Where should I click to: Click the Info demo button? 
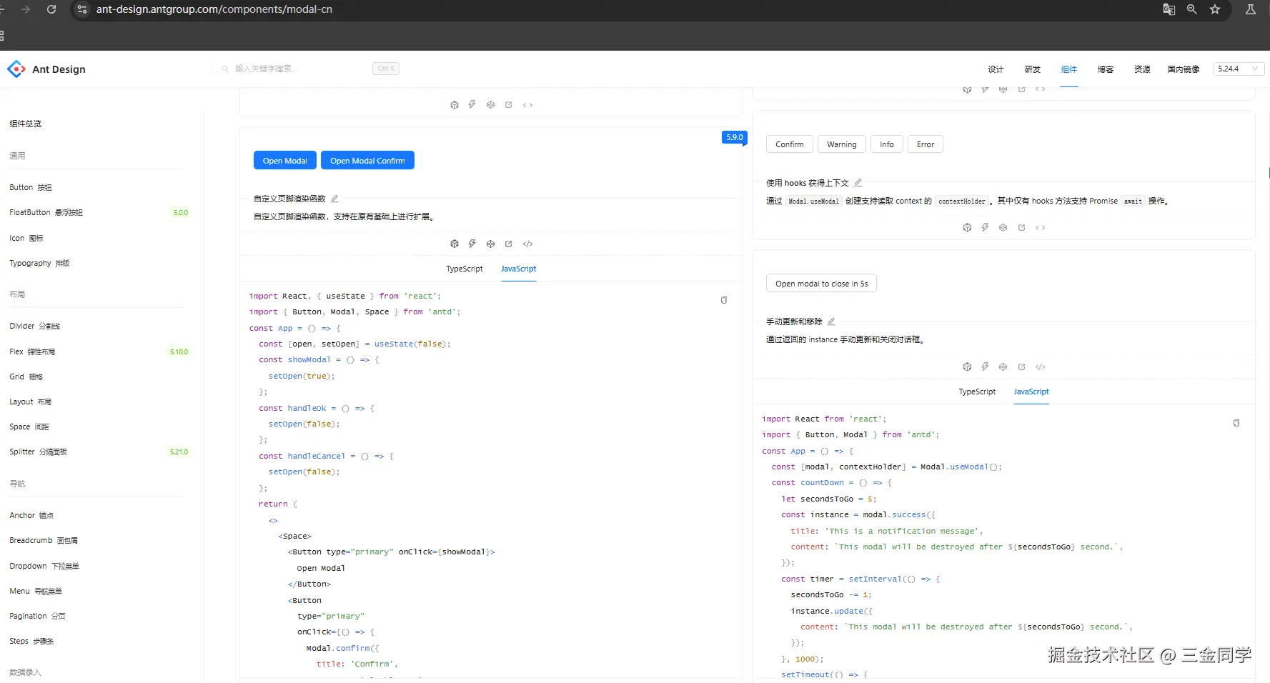(887, 144)
